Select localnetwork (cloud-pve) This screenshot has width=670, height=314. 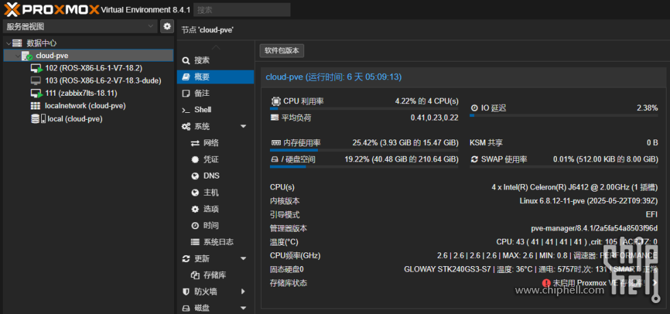85,106
